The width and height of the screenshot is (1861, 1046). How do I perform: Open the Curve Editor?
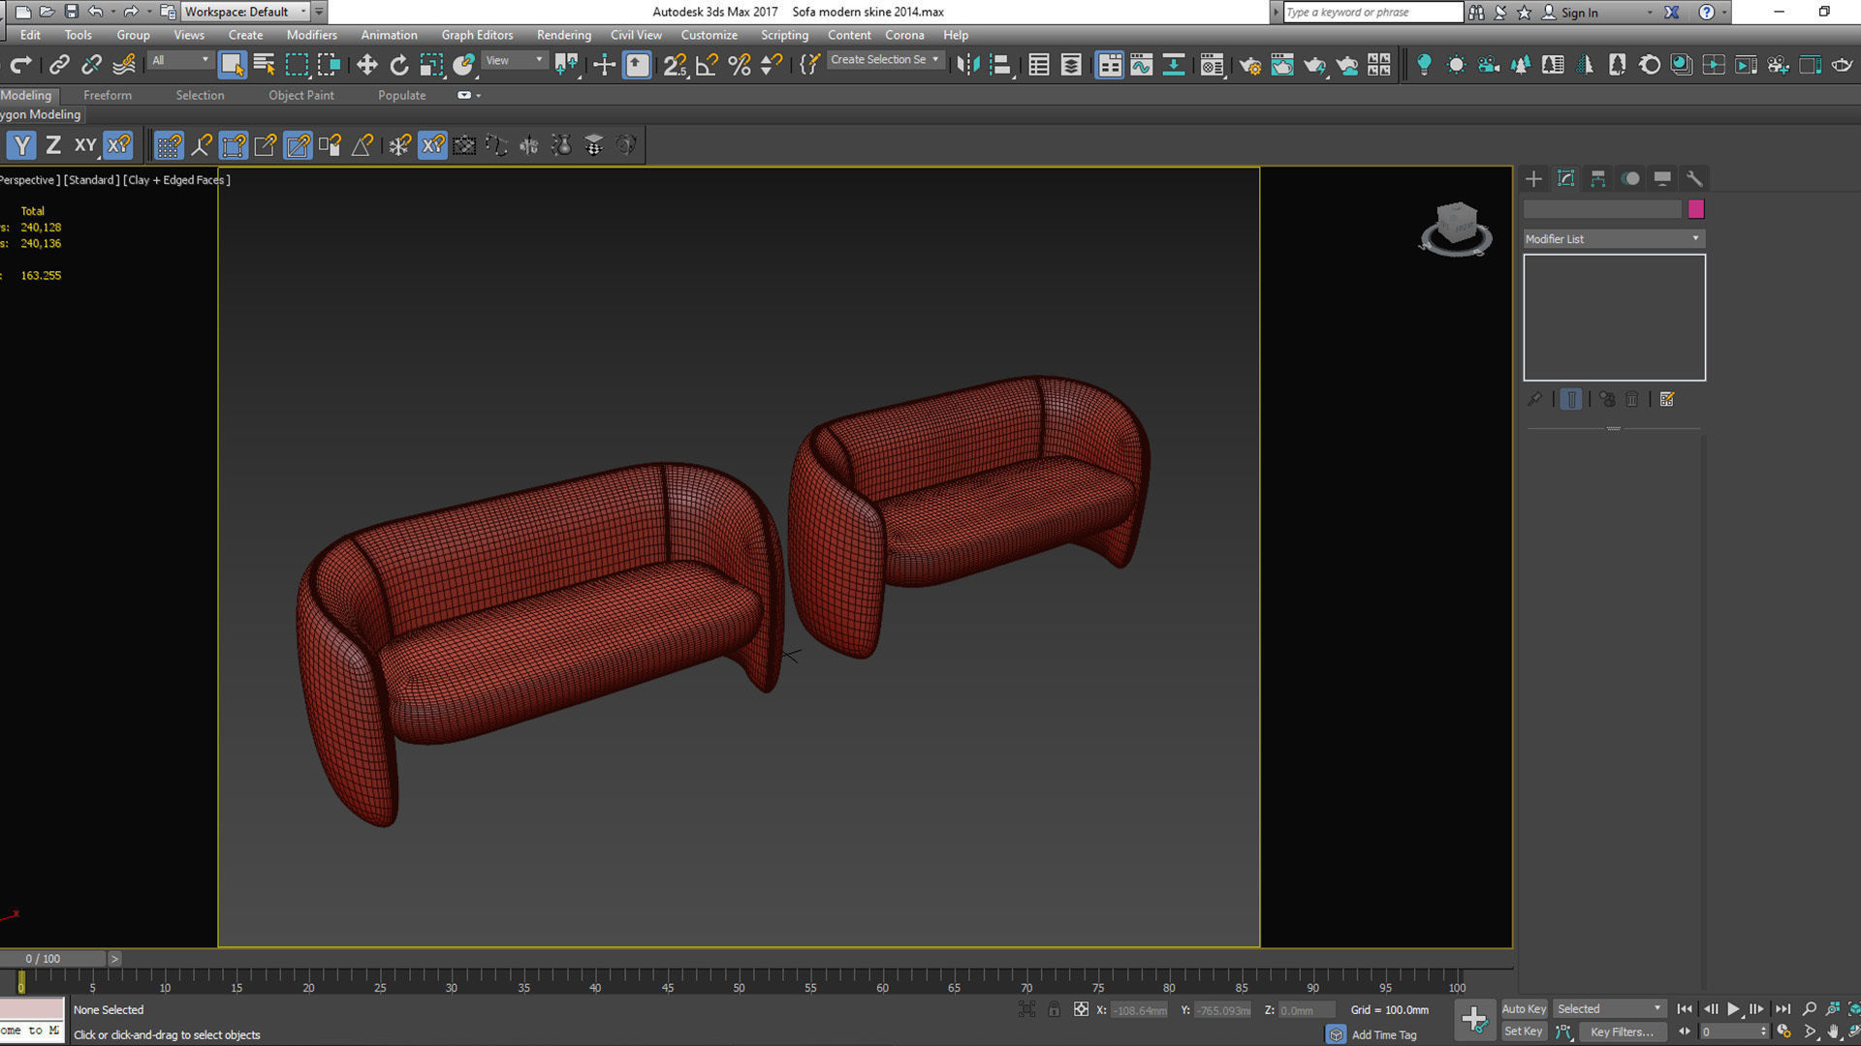(x=1141, y=65)
